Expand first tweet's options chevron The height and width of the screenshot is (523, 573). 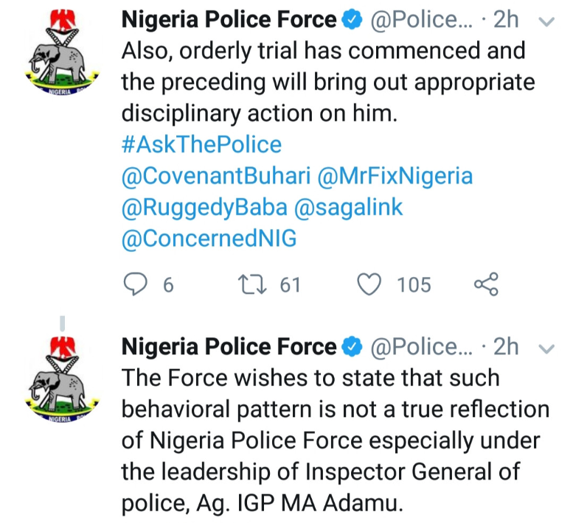[546, 22]
